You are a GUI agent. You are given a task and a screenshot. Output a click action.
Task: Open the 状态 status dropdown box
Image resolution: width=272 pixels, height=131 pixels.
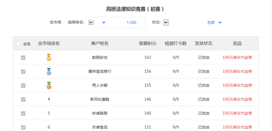tap(166, 22)
